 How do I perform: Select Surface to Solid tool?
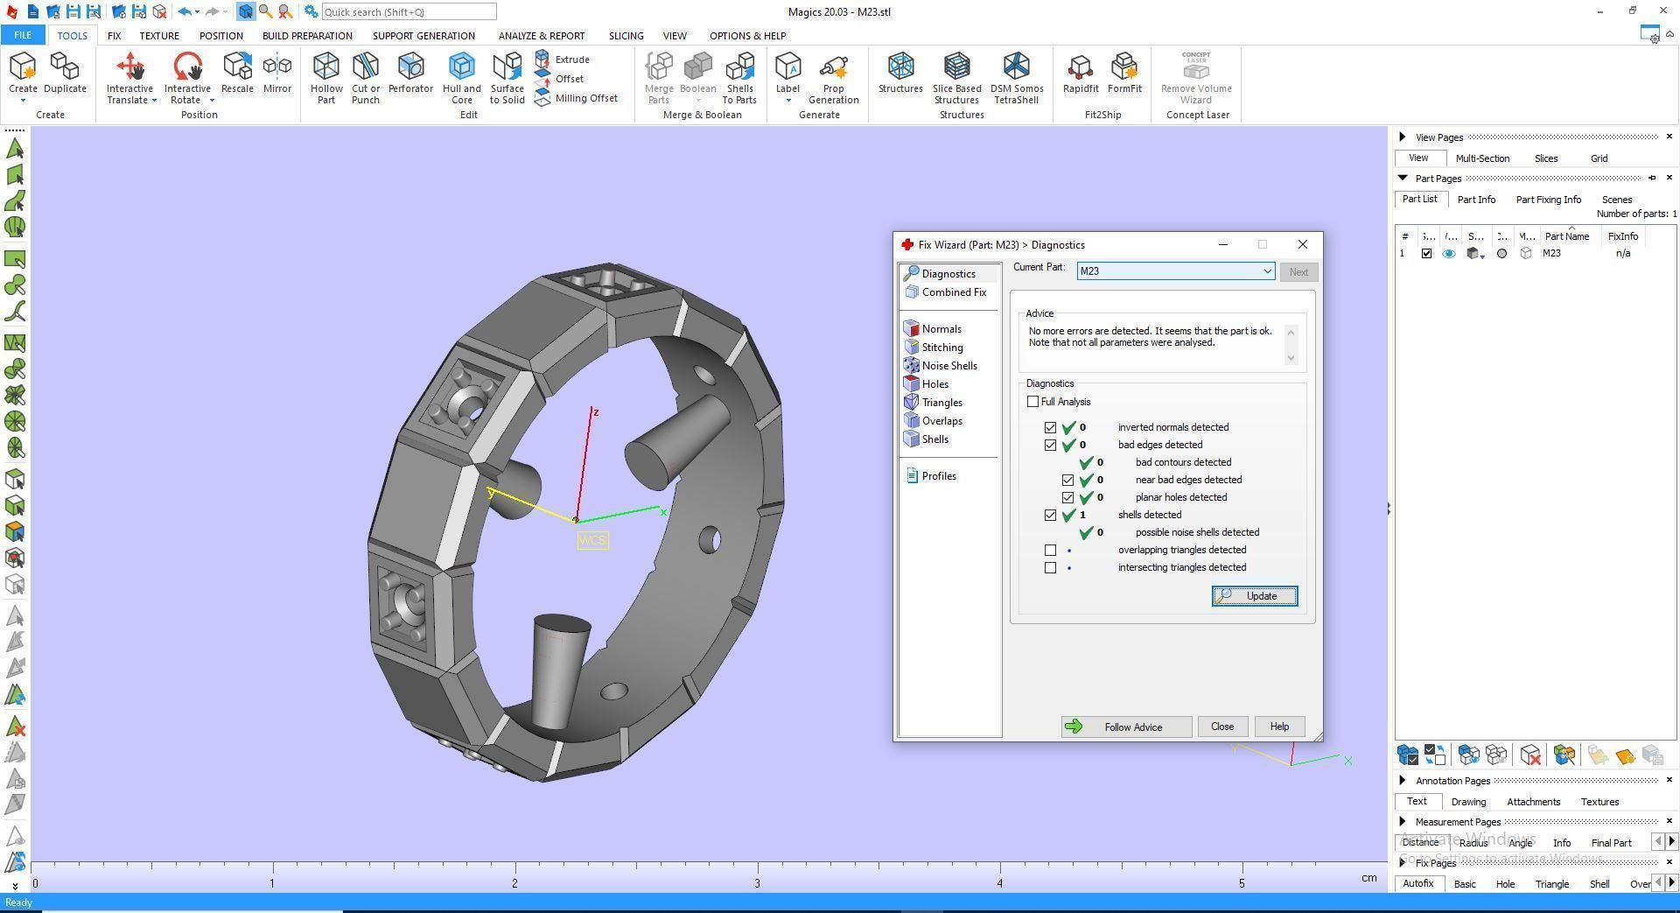pyautogui.click(x=507, y=77)
